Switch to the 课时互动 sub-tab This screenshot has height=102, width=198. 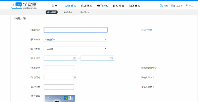click(84, 12)
